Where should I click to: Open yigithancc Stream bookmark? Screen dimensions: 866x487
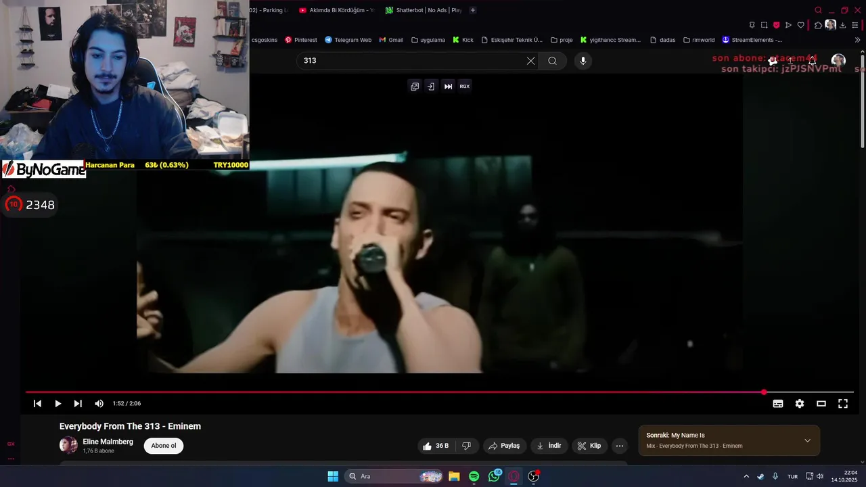(610, 40)
